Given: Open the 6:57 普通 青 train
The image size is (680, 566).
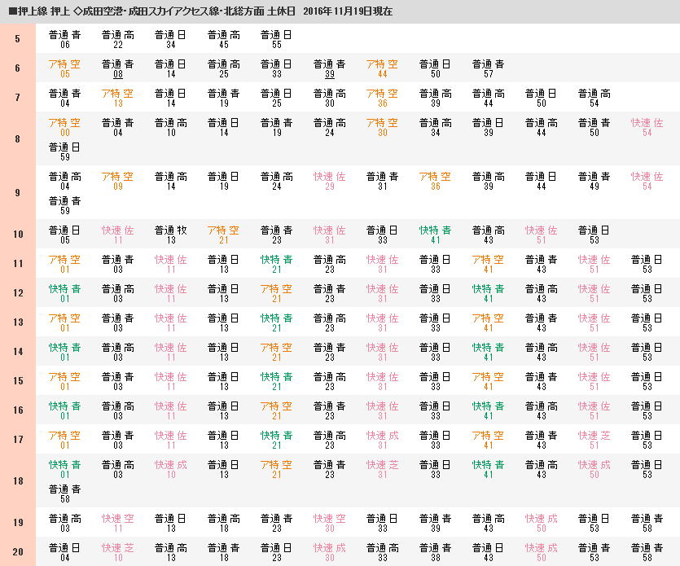Looking at the screenshot, I should click(x=488, y=68).
